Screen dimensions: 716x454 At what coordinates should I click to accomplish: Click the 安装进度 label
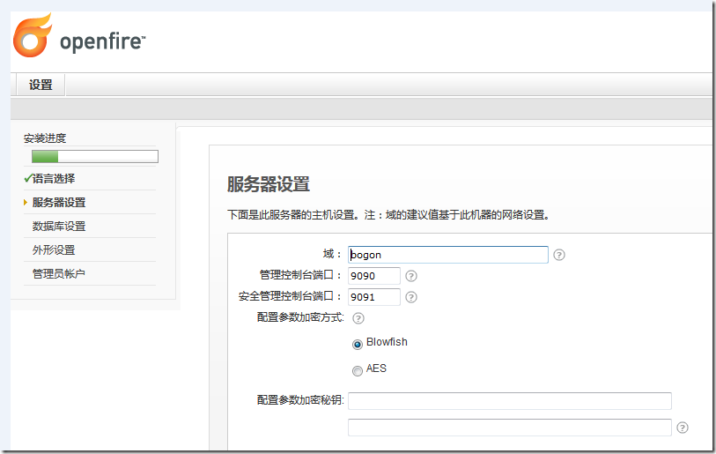point(45,138)
